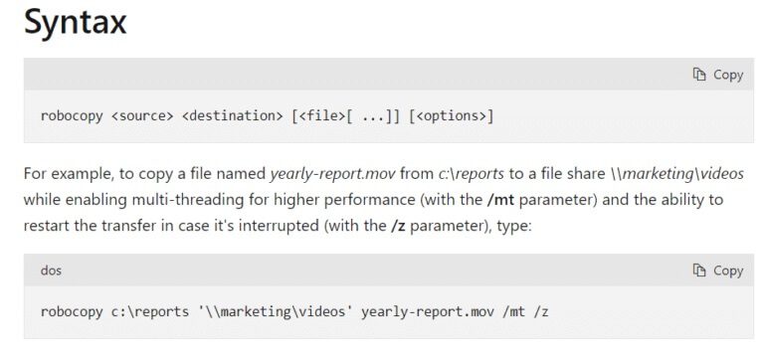Image resolution: width=764 pixels, height=361 pixels.
Task: Click the copy icon in the dos code block header
Action: [699, 271]
